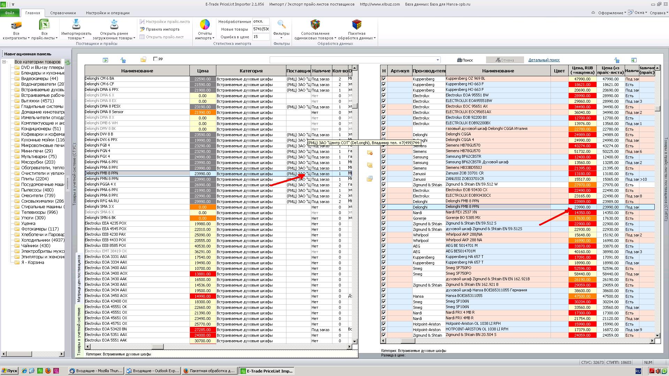Expand Пакетная обработка данных dropdown arrow
Viewport: 669px width, 376px height.
coord(375,38)
